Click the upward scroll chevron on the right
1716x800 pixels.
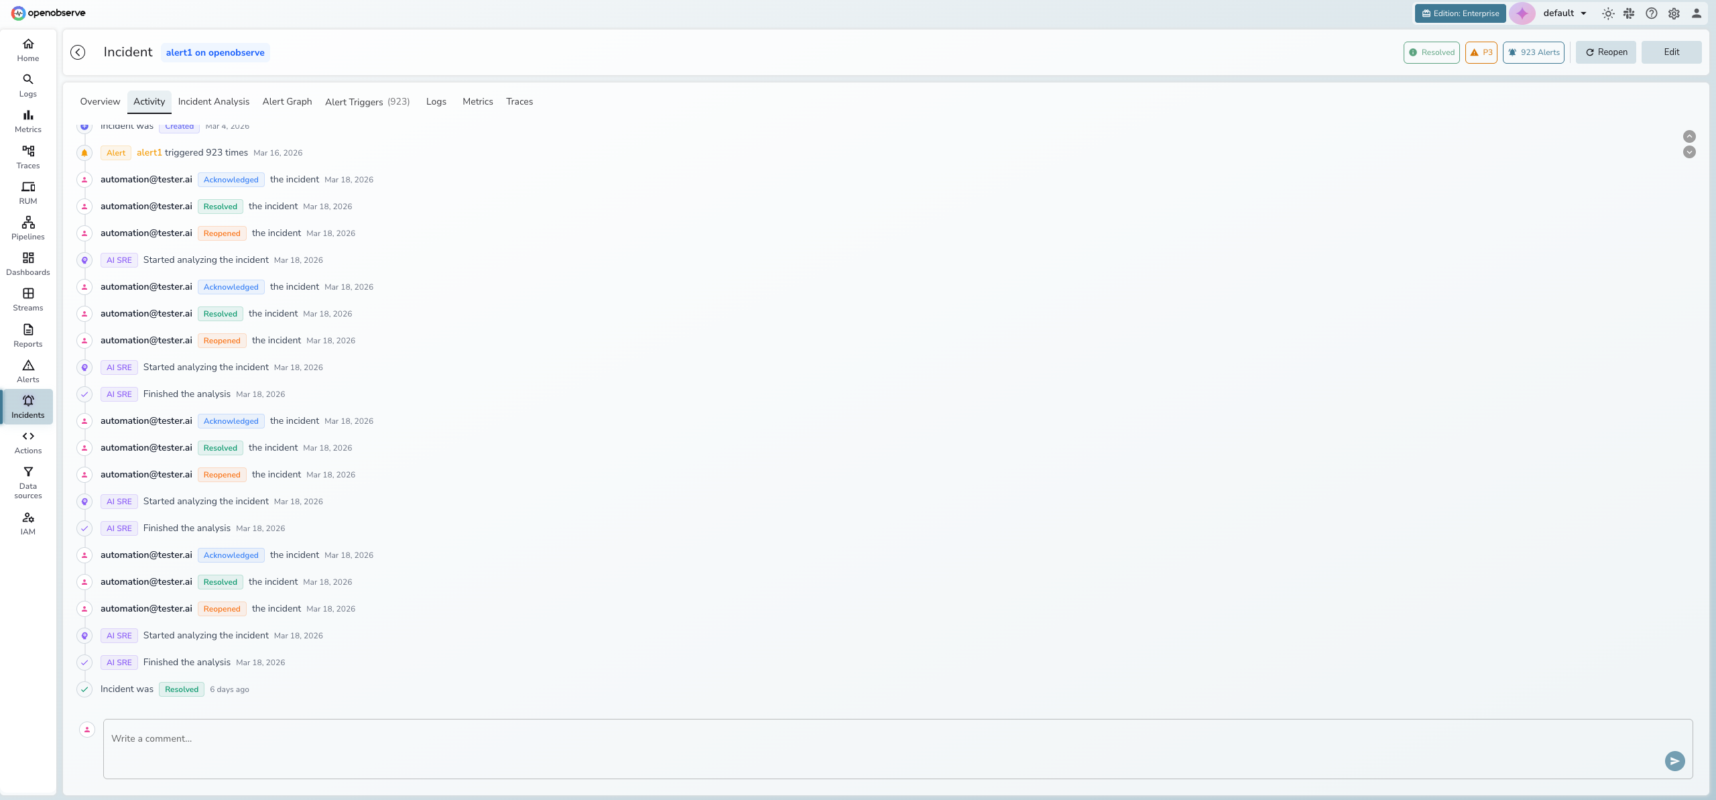point(1689,137)
